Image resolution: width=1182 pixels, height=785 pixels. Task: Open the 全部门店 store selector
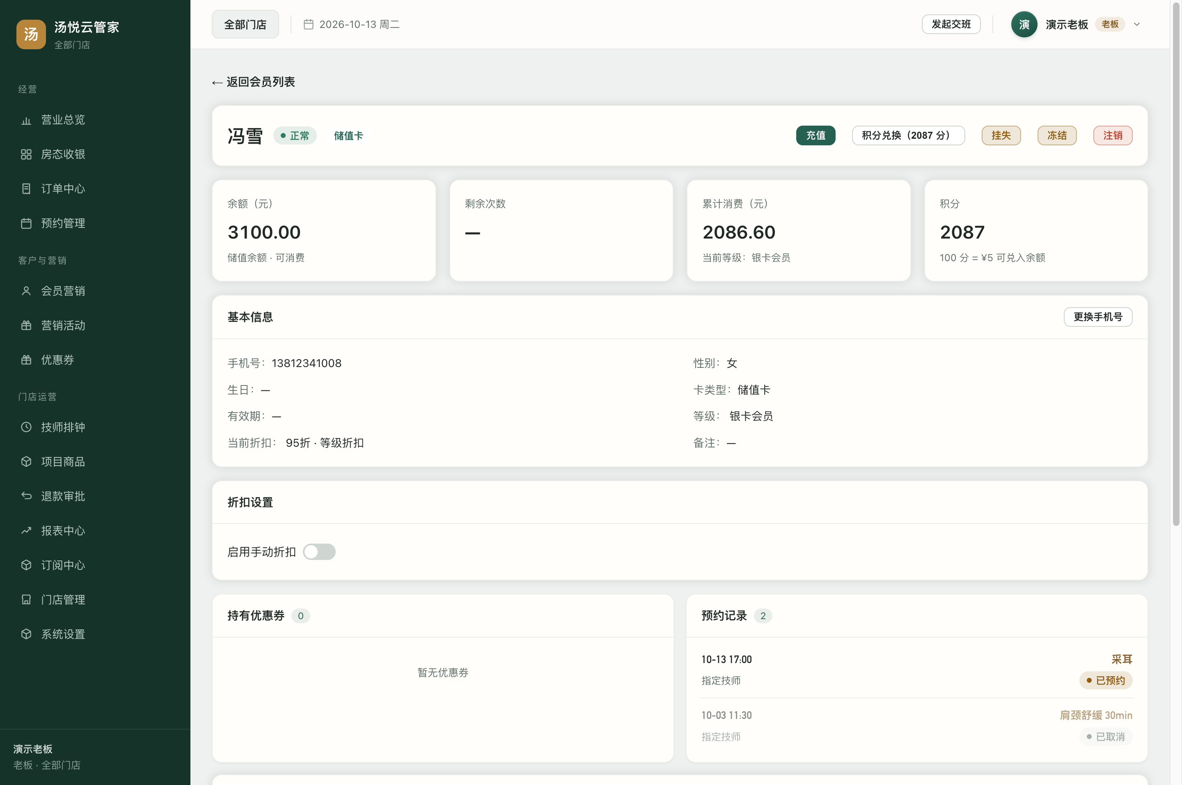(x=245, y=24)
